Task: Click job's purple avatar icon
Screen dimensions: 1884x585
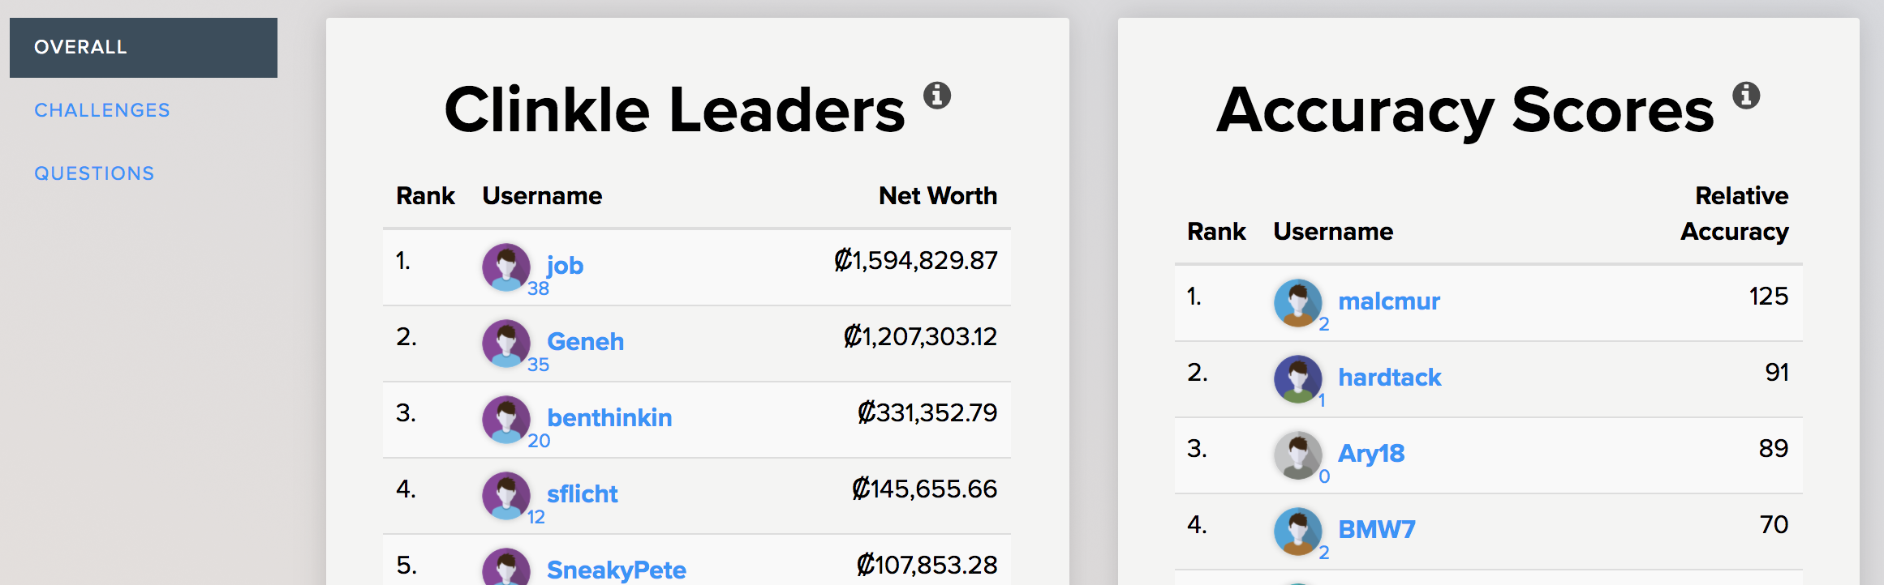Action: pos(506,267)
